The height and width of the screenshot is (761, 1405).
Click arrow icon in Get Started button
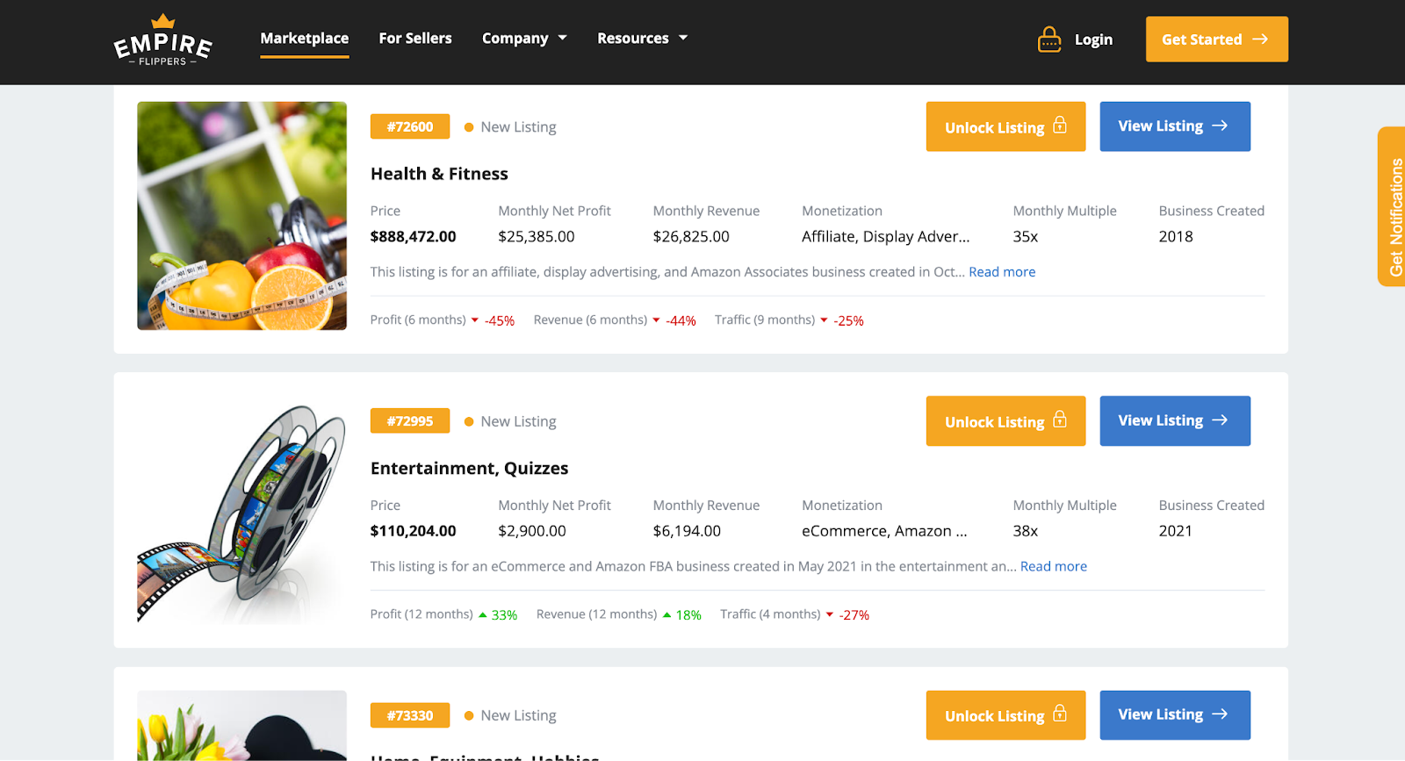[1260, 39]
